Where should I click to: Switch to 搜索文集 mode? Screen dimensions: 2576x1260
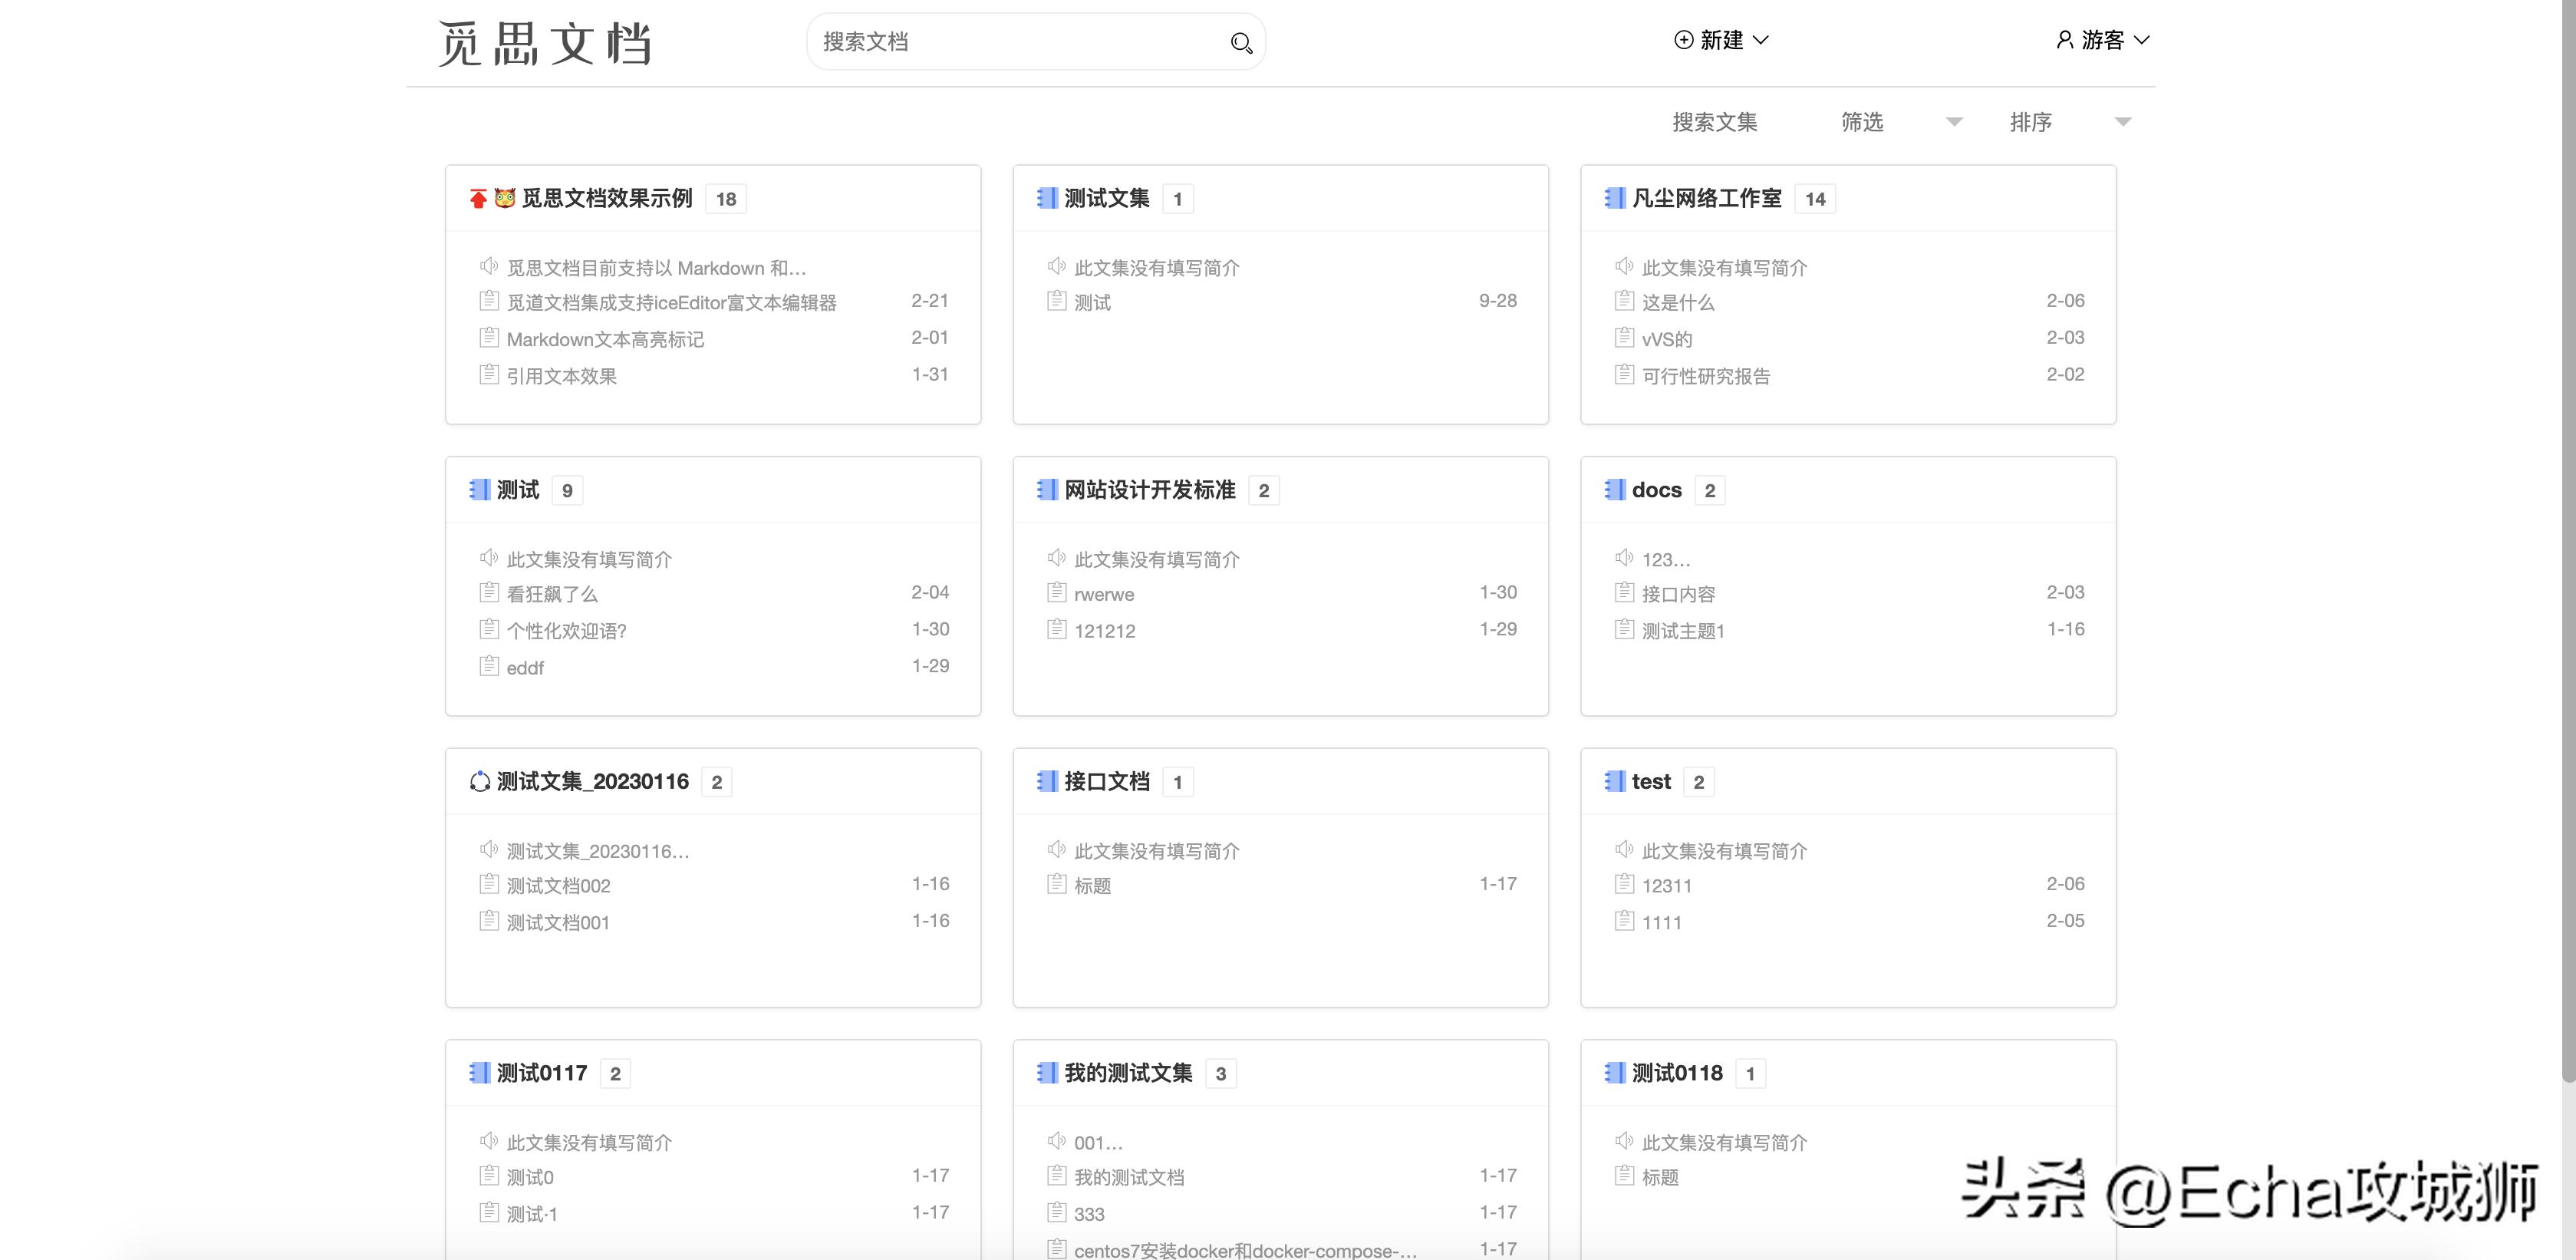coord(1714,121)
